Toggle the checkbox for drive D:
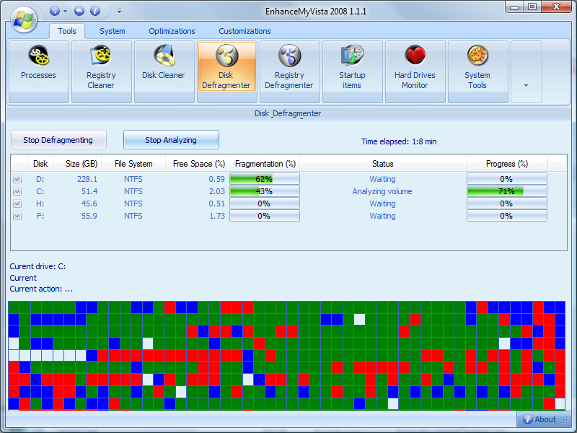Screen dimensions: 577x433 click(17, 179)
